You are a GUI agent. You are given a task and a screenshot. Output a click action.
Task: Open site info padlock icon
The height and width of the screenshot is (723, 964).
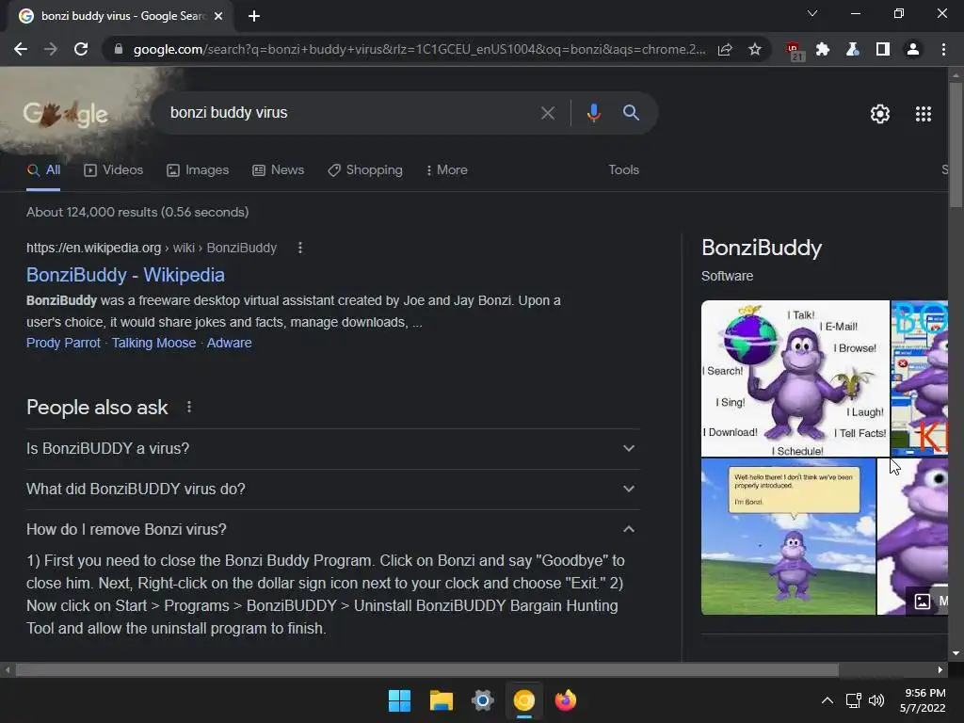119,49
